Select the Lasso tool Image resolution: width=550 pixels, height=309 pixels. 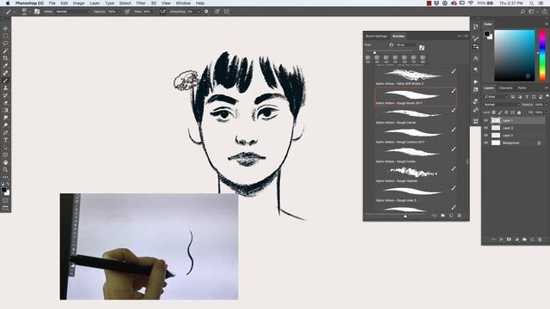[5, 43]
